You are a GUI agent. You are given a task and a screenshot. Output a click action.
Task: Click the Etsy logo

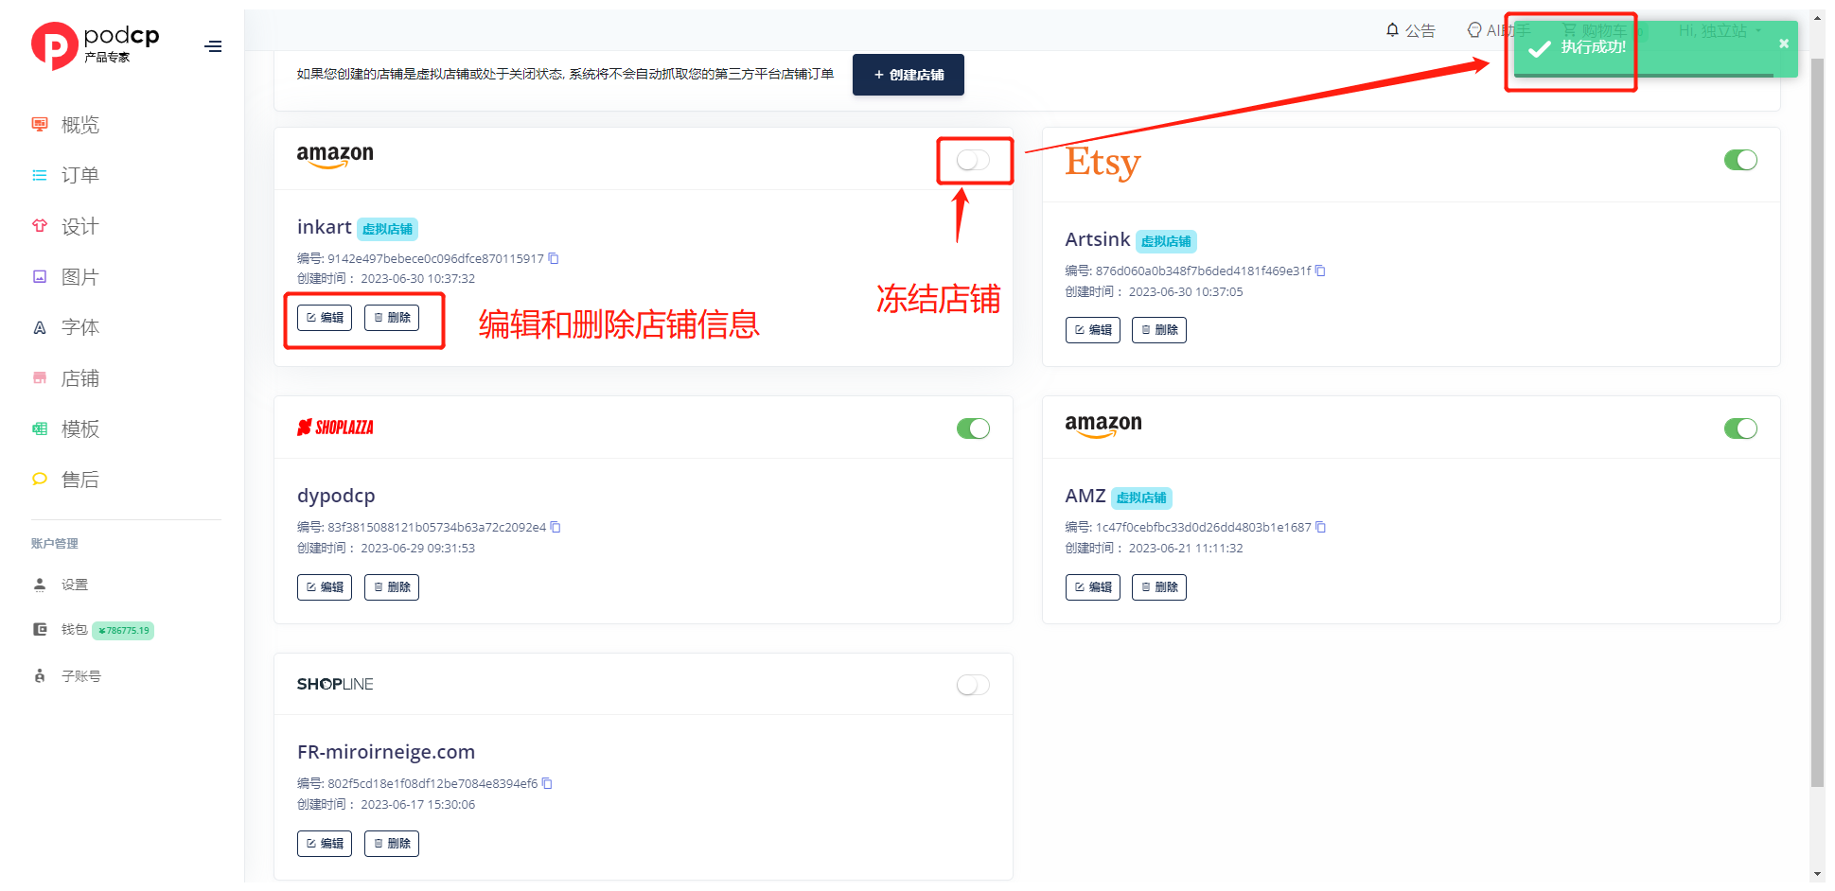(1103, 163)
